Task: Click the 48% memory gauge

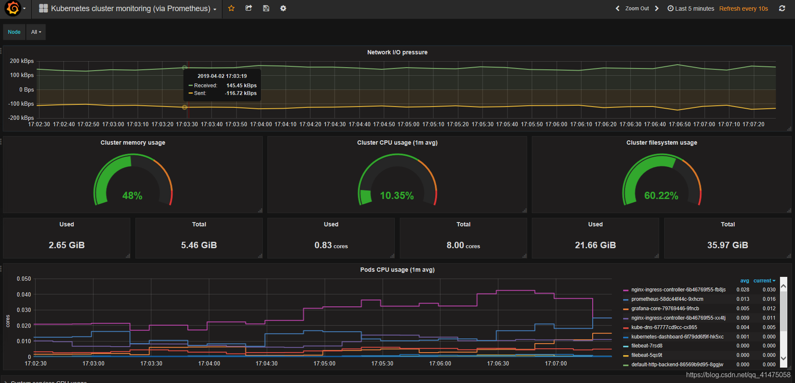Action: (x=133, y=180)
